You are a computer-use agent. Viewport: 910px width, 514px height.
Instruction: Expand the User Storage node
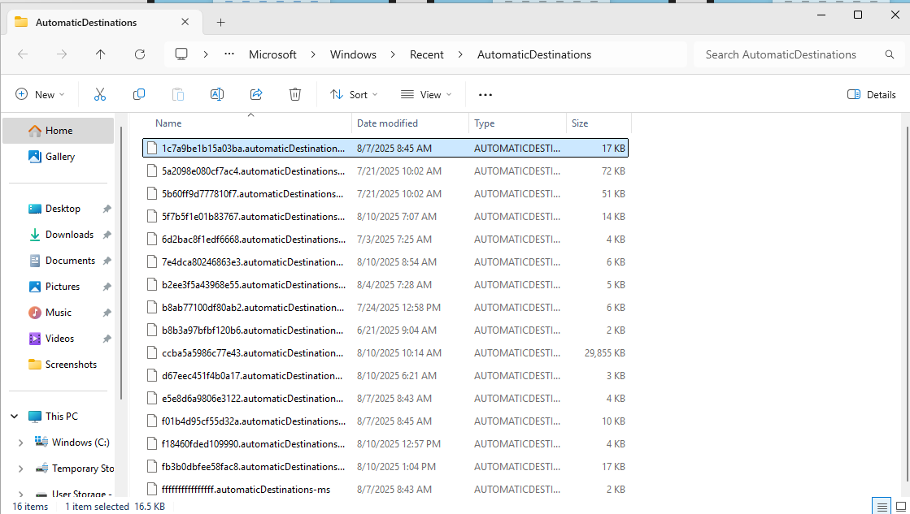point(21,494)
